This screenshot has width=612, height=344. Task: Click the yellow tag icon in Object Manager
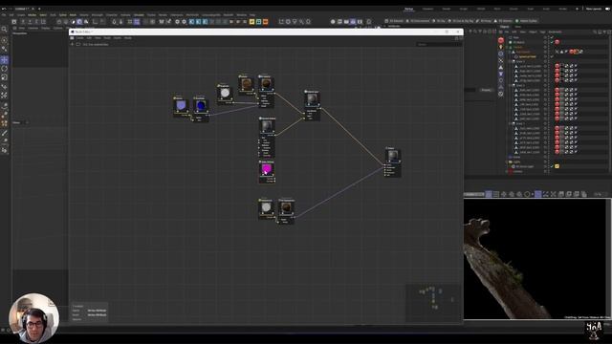pos(557,166)
